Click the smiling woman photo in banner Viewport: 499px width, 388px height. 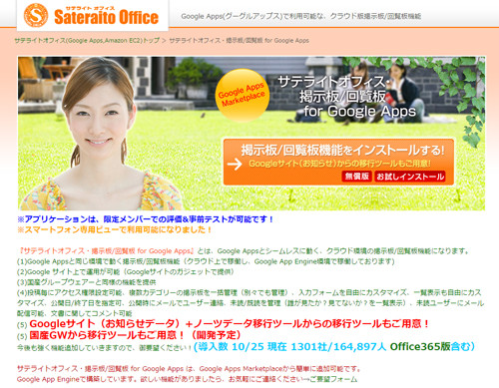(x=100, y=133)
